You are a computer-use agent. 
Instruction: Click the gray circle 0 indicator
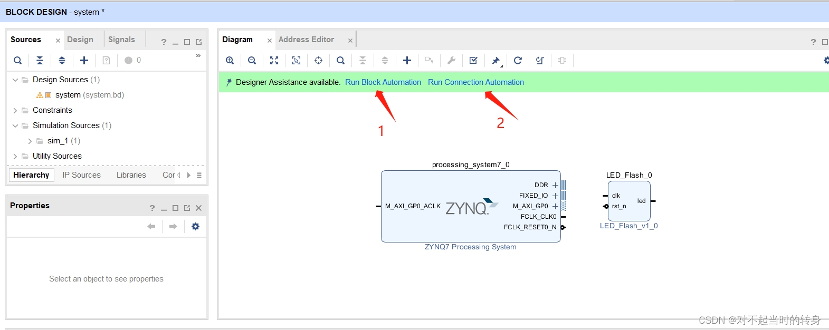click(132, 61)
